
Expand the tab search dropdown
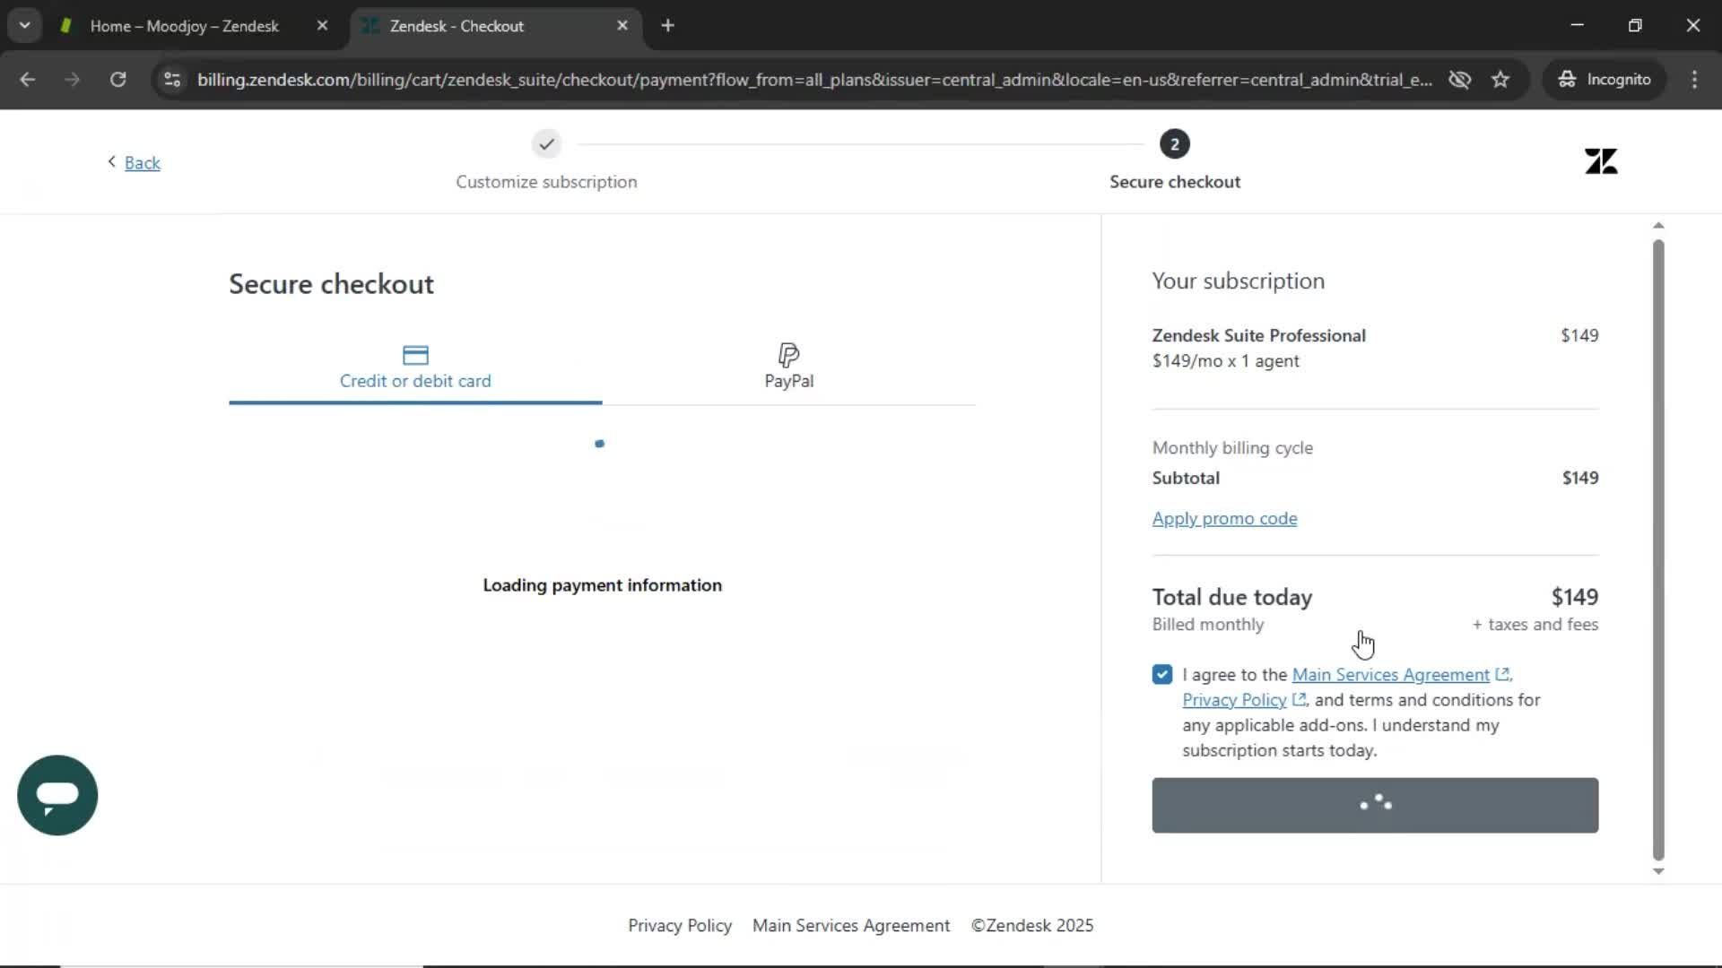click(x=25, y=26)
